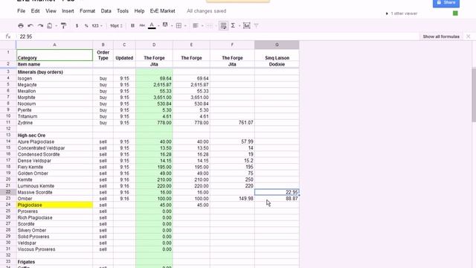Image resolution: width=476 pixels, height=268 pixels.
Task: Select the Category cell in row 1
Action: (x=54, y=55)
